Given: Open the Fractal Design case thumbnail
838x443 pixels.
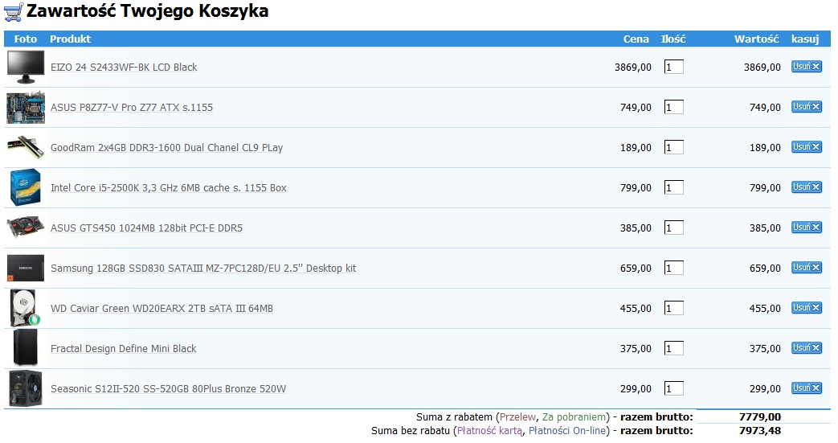Looking at the screenshot, I should coord(26,348).
